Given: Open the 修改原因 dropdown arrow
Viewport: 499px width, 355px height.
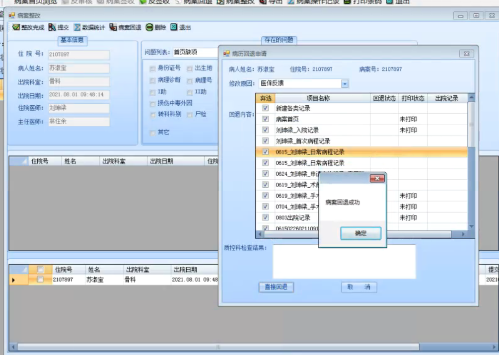Looking at the screenshot, I should (x=345, y=83).
